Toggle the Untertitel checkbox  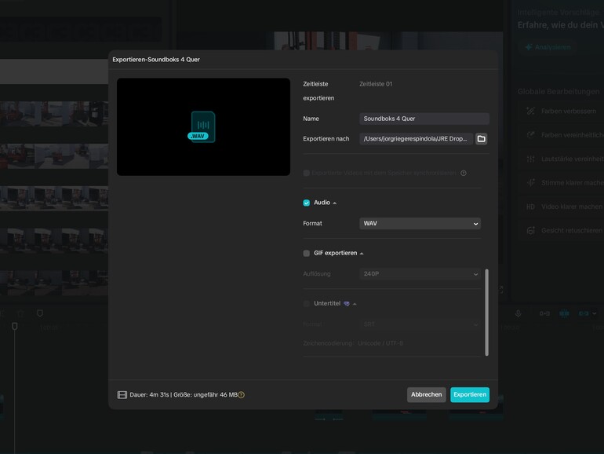(306, 304)
